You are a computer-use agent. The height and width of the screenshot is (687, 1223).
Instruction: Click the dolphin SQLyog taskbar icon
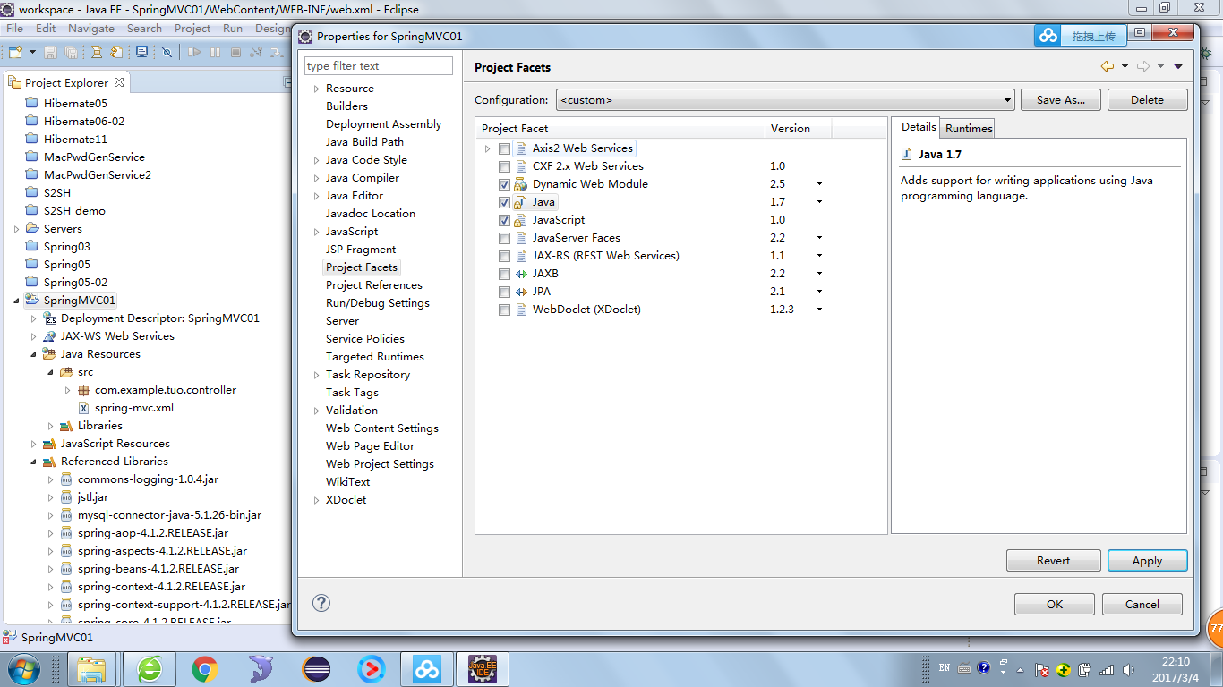(x=261, y=668)
